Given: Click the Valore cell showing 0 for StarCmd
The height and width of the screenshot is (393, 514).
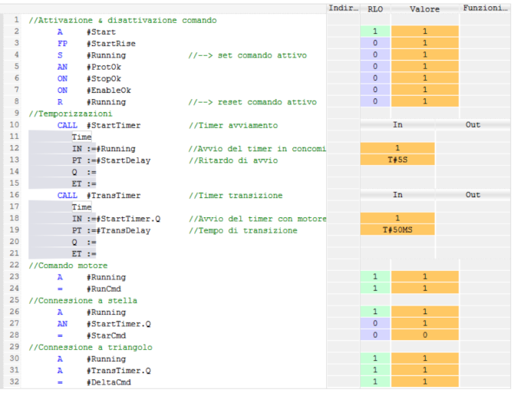Looking at the screenshot, I should pyautogui.click(x=425, y=336).
